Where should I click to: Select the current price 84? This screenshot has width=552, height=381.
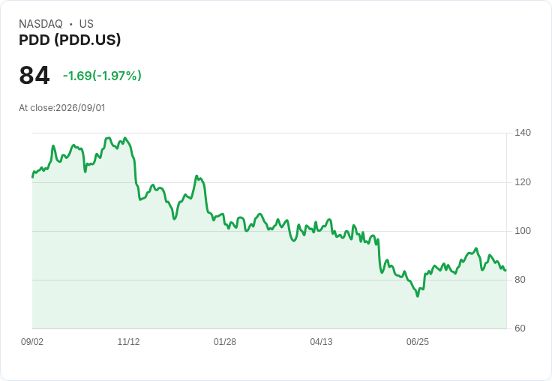point(34,75)
